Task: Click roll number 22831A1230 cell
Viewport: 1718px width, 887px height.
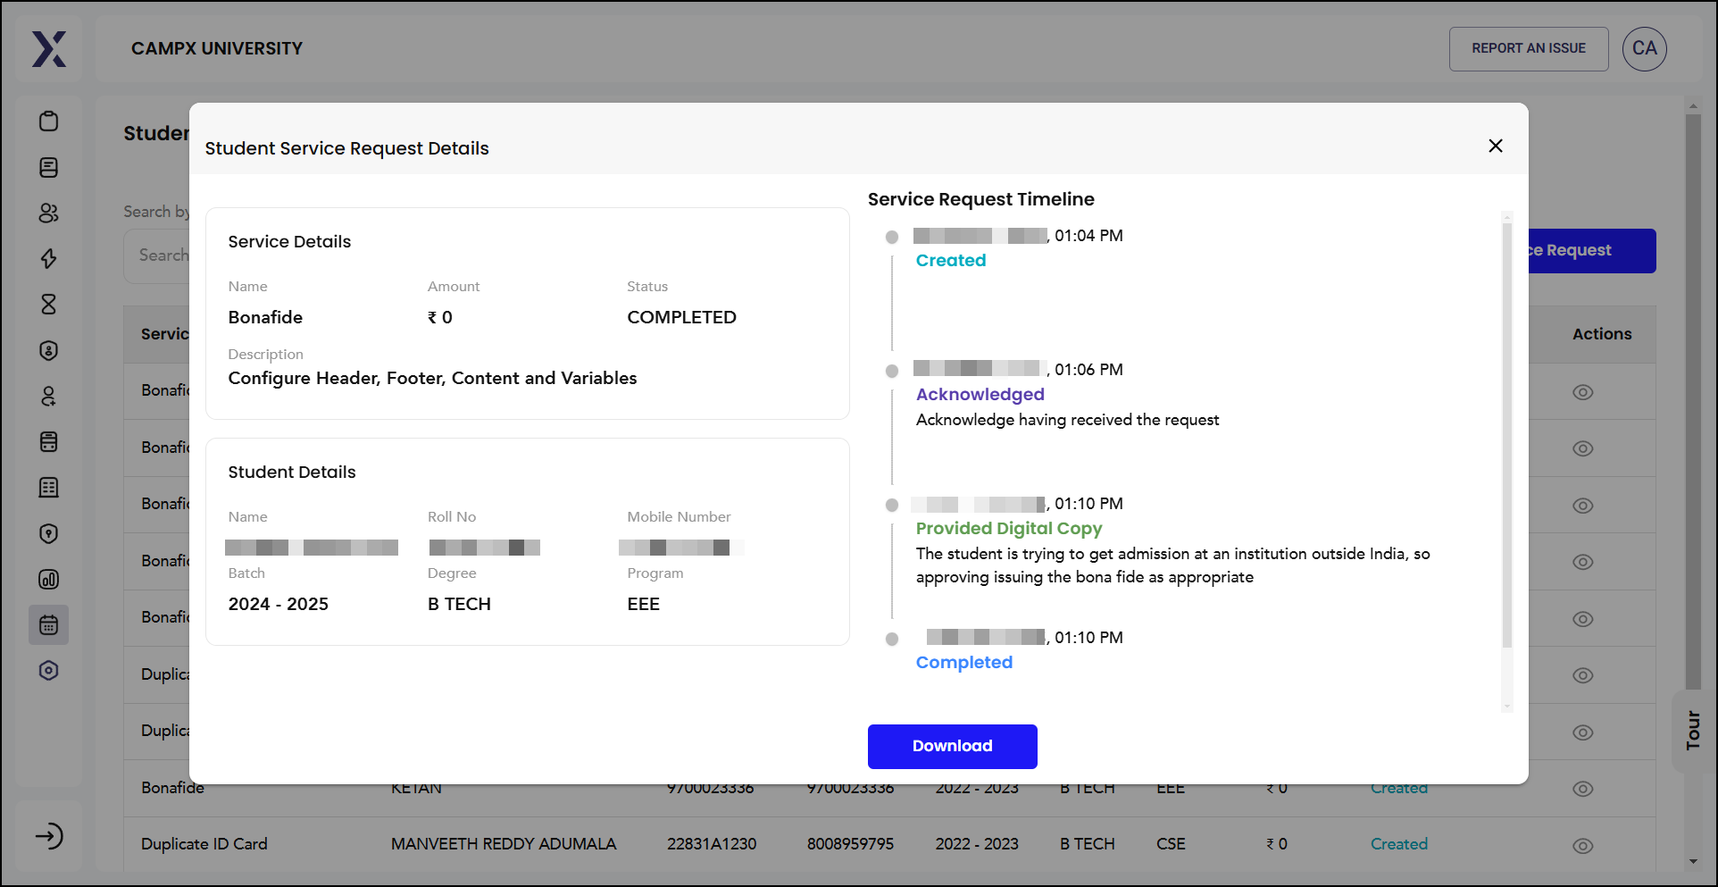Action: tap(712, 844)
